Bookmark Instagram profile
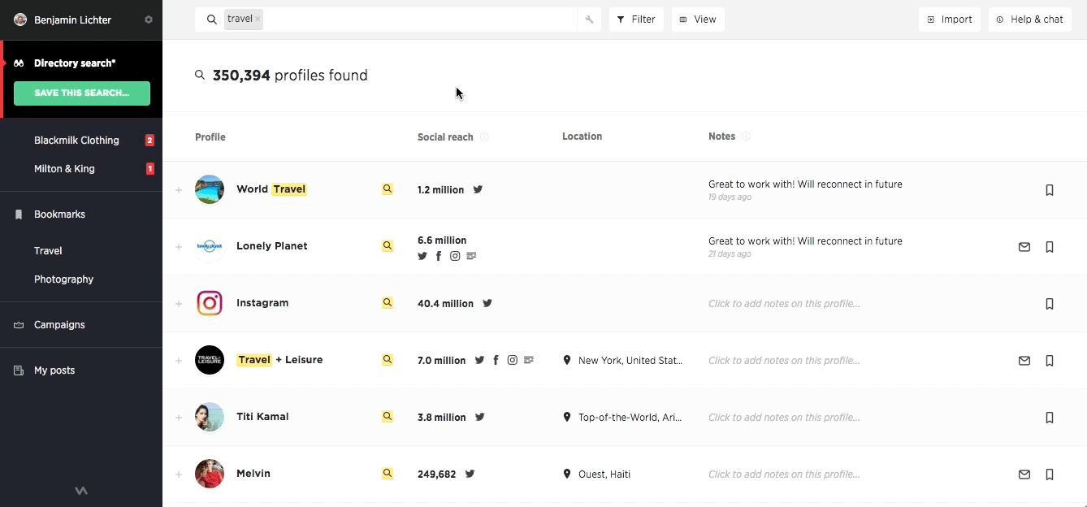This screenshot has width=1087, height=507. point(1050,304)
